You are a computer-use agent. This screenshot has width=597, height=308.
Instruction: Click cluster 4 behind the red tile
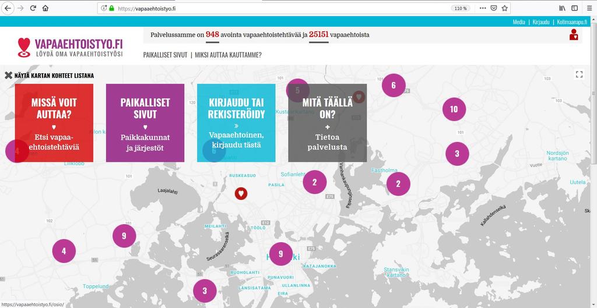(17, 151)
